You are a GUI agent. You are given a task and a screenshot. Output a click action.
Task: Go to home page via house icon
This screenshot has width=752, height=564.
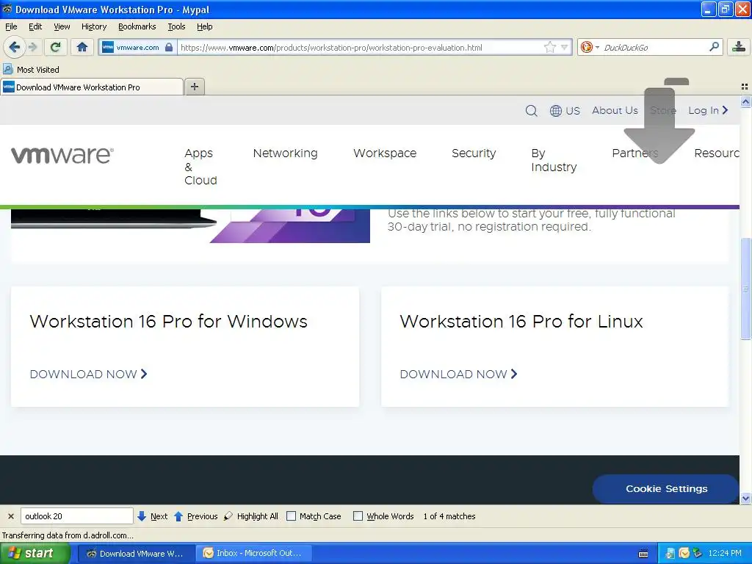pos(82,47)
